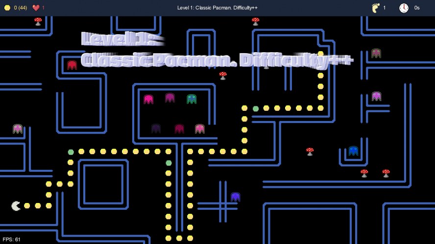Click the mushroom at the top center below the level title
Image resolution: width=435 pixels, height=244 pixels.
tap(255, 21)
